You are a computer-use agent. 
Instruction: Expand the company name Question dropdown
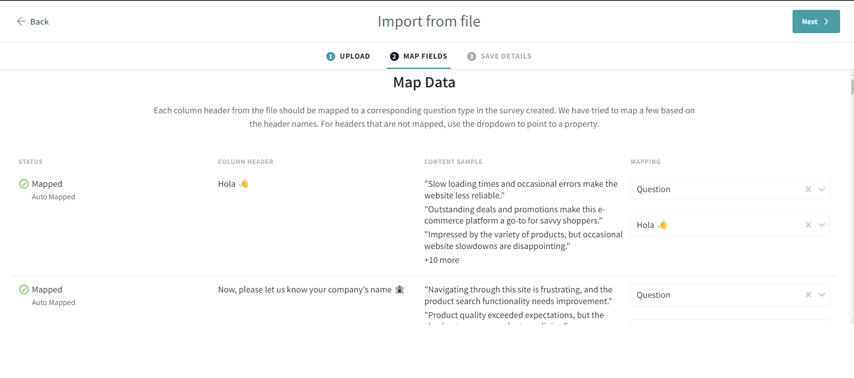tap(822, 295)
